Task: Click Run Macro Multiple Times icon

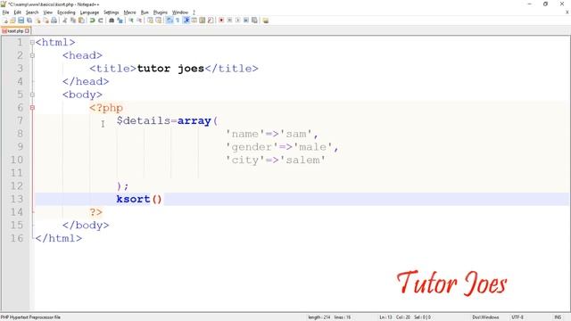Action: pos(246,21)
